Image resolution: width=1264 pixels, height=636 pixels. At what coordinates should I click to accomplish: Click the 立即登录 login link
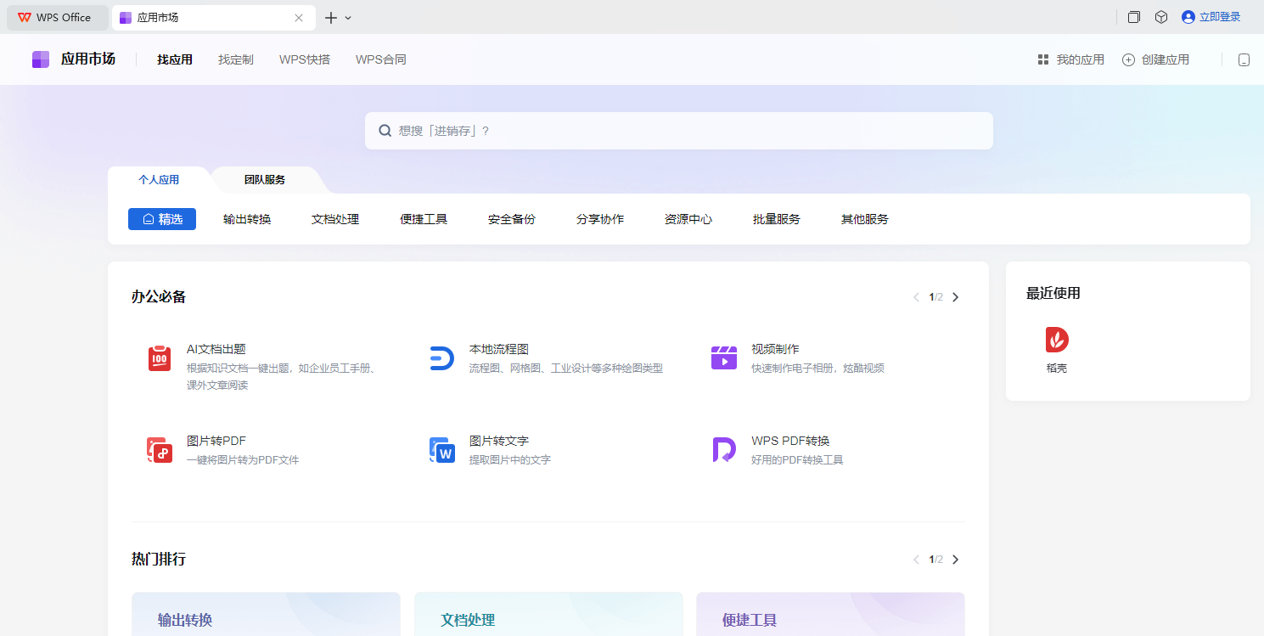[x=1219, y=17]
